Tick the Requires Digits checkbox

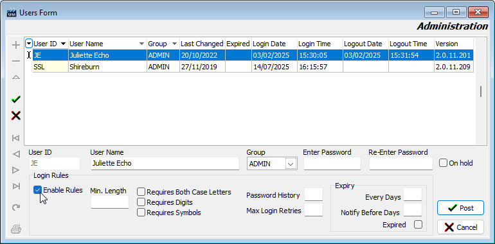[141, 202]
